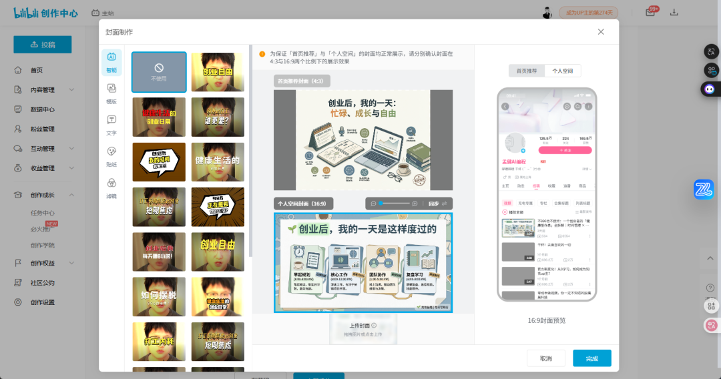This screenshot has width=721, height=379.
Task: Click the 上传封面 info icon
Action: point(374,325)
